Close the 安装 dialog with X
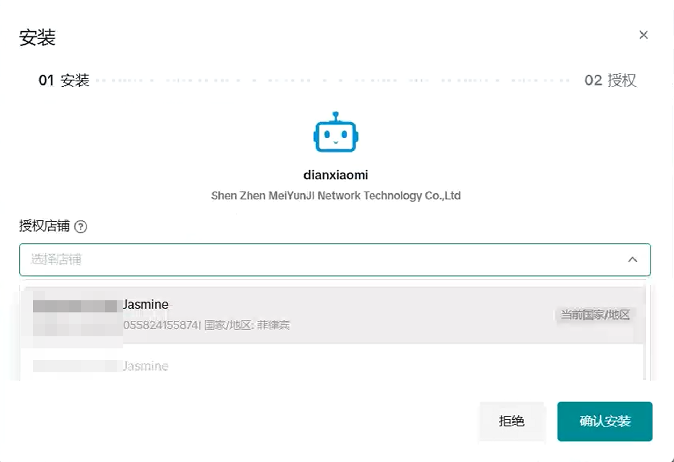The height and width of the screenshot is (462, 674). pos(643,35)
